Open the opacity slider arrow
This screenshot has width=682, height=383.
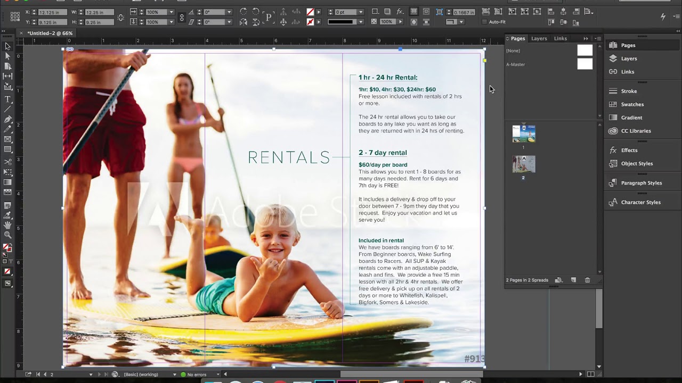click(400, 22)
